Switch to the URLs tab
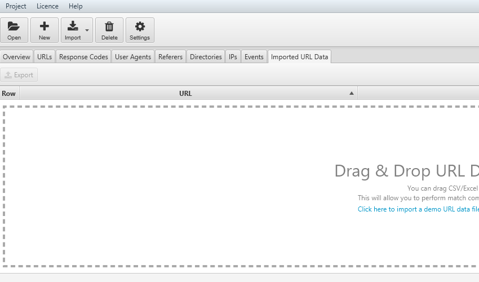 pyautogui.click(x=45, y=57)
